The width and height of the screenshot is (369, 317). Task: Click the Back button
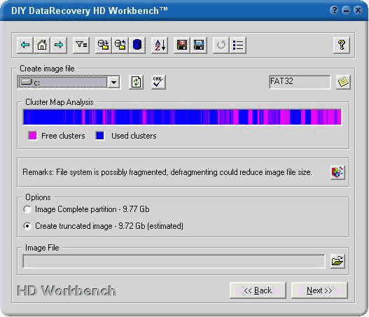pyautogui.click(x=258, y=290)
